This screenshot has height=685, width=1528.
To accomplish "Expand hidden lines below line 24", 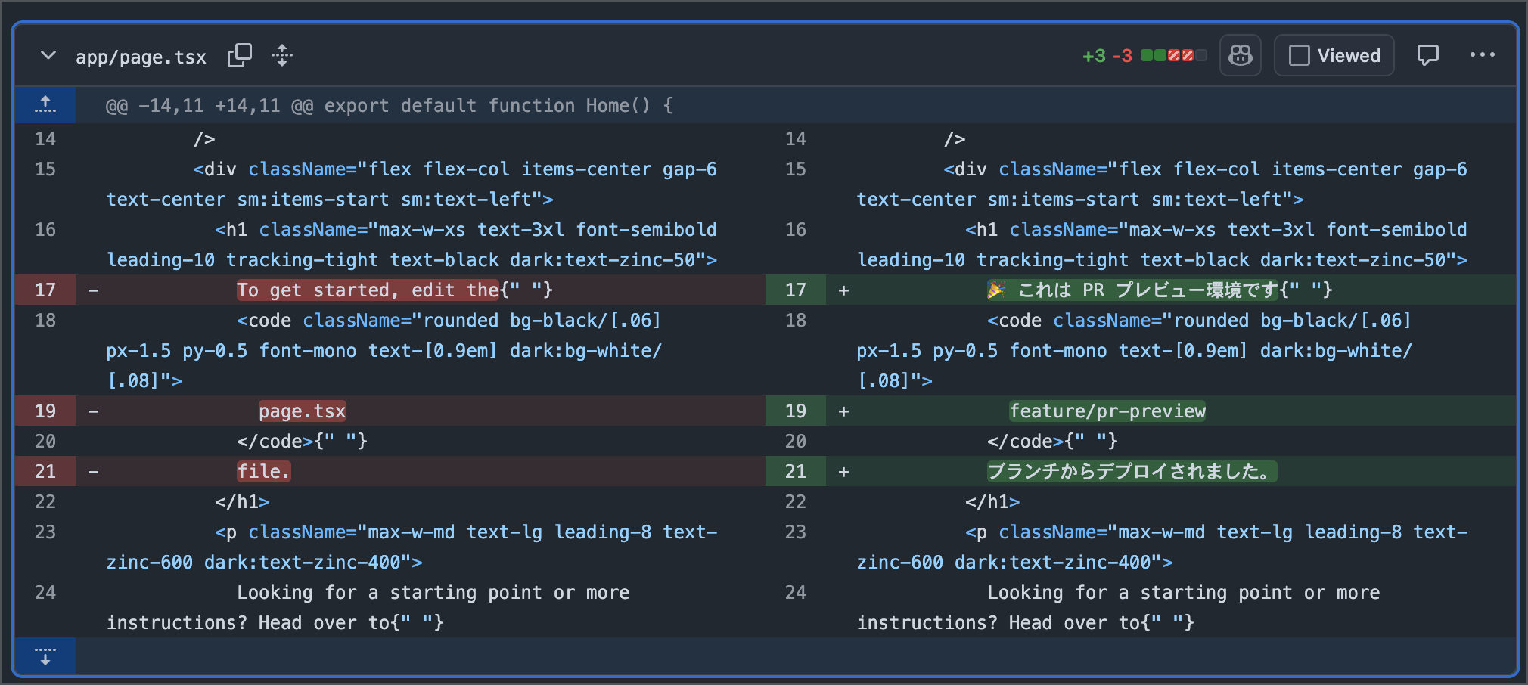I will pyautogui.click(x=45, y=656).
